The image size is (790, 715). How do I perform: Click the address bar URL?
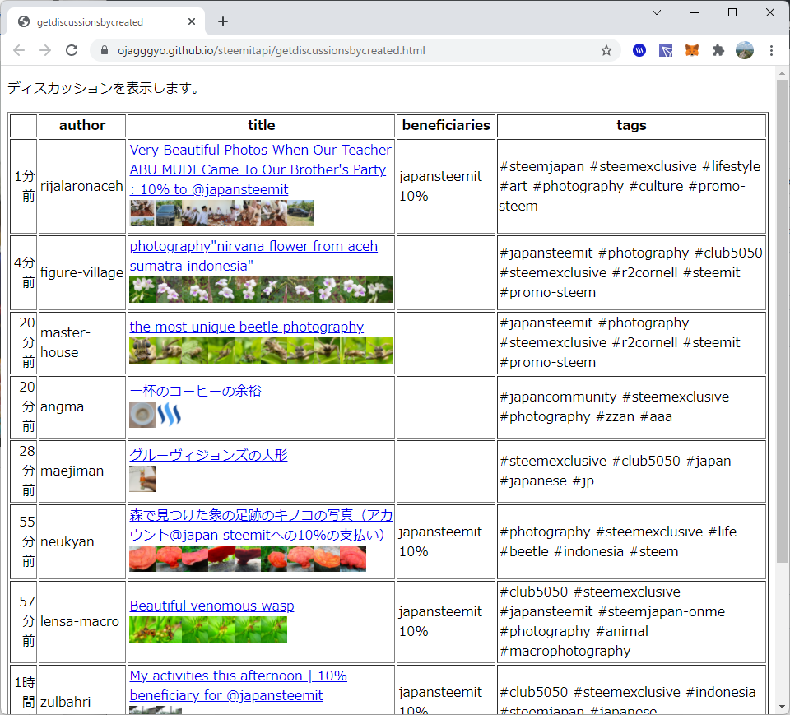click(x=271, y=50)
